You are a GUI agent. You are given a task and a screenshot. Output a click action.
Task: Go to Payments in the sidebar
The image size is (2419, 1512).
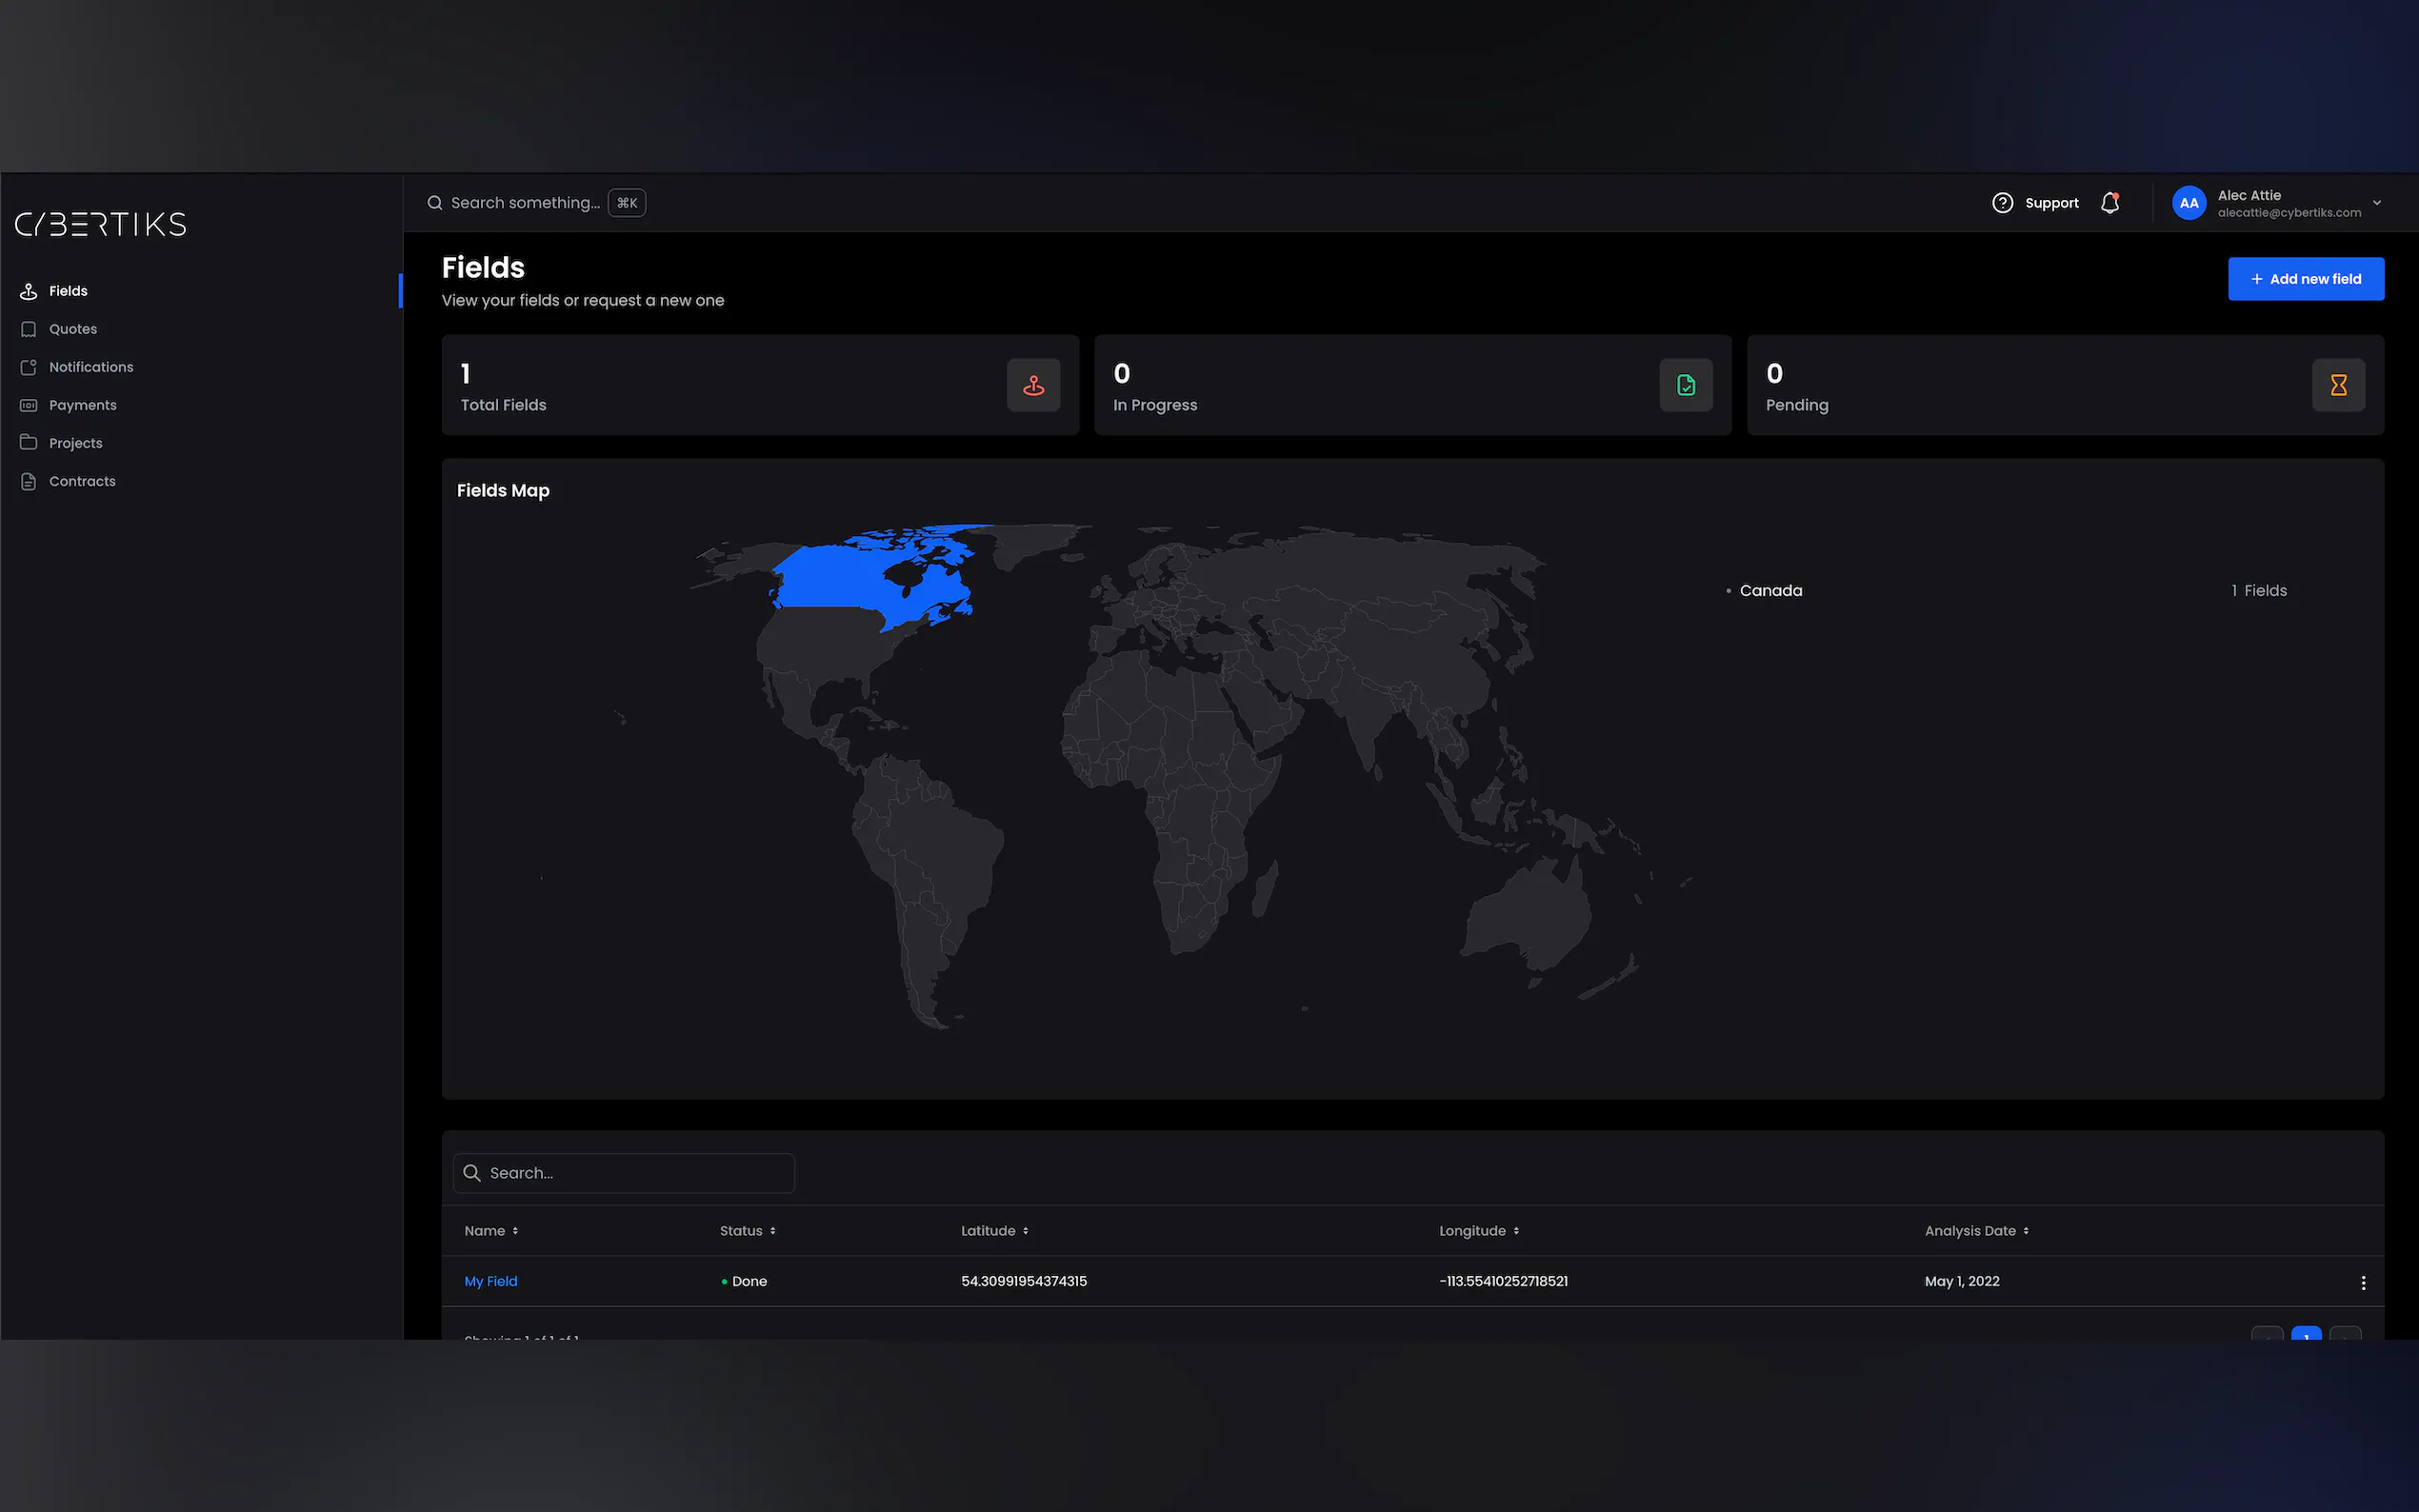click(82, 405)
